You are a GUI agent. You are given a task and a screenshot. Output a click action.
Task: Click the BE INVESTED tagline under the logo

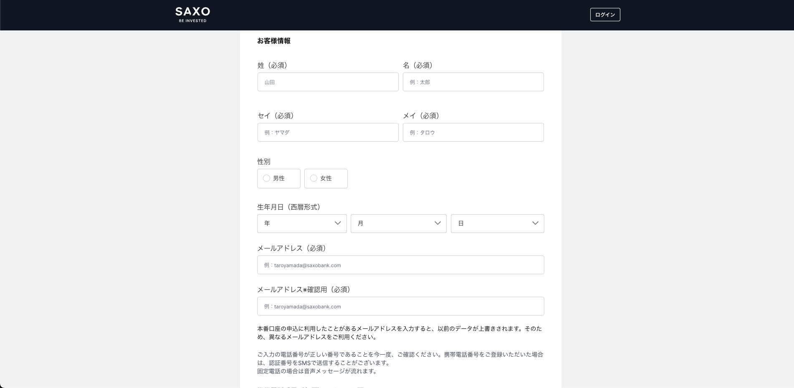pos(192,20)
